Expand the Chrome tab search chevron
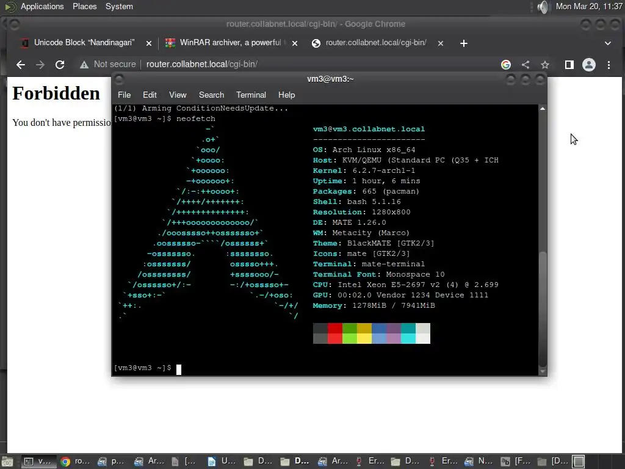This screenshot has height=469, width=625. (608, 43)
